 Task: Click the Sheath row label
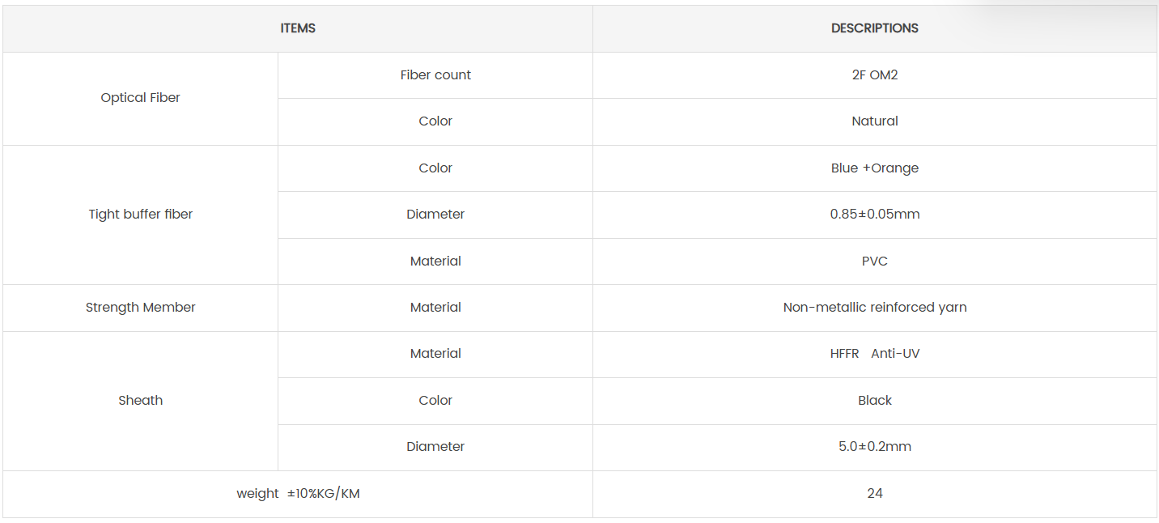click(x=140, y=401)
